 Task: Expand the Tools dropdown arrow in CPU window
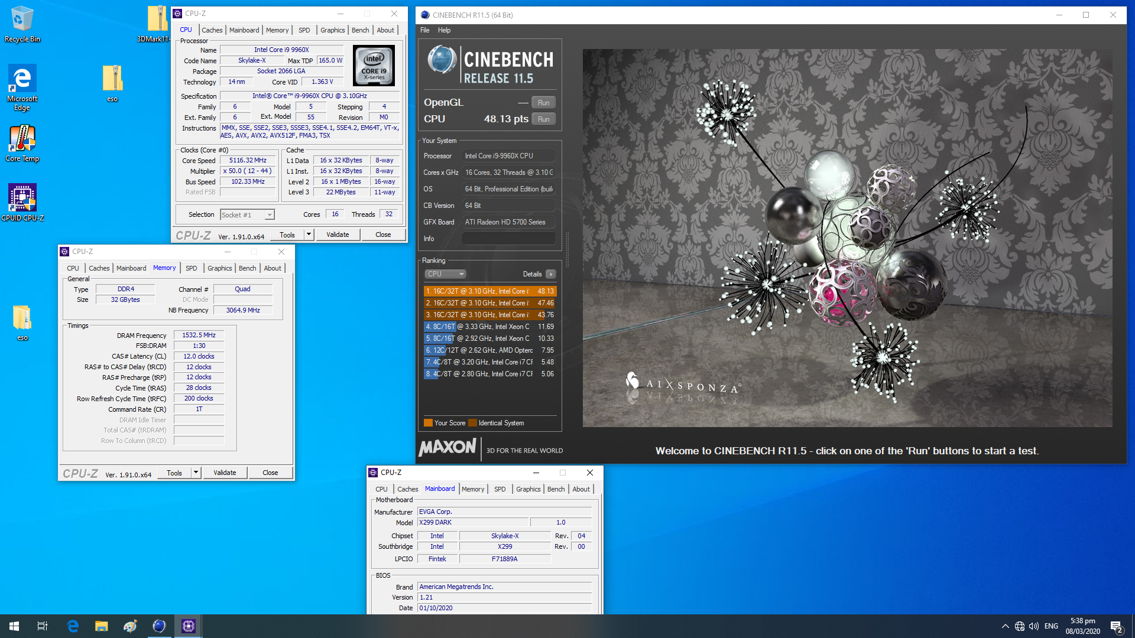(x=309, y=235)
